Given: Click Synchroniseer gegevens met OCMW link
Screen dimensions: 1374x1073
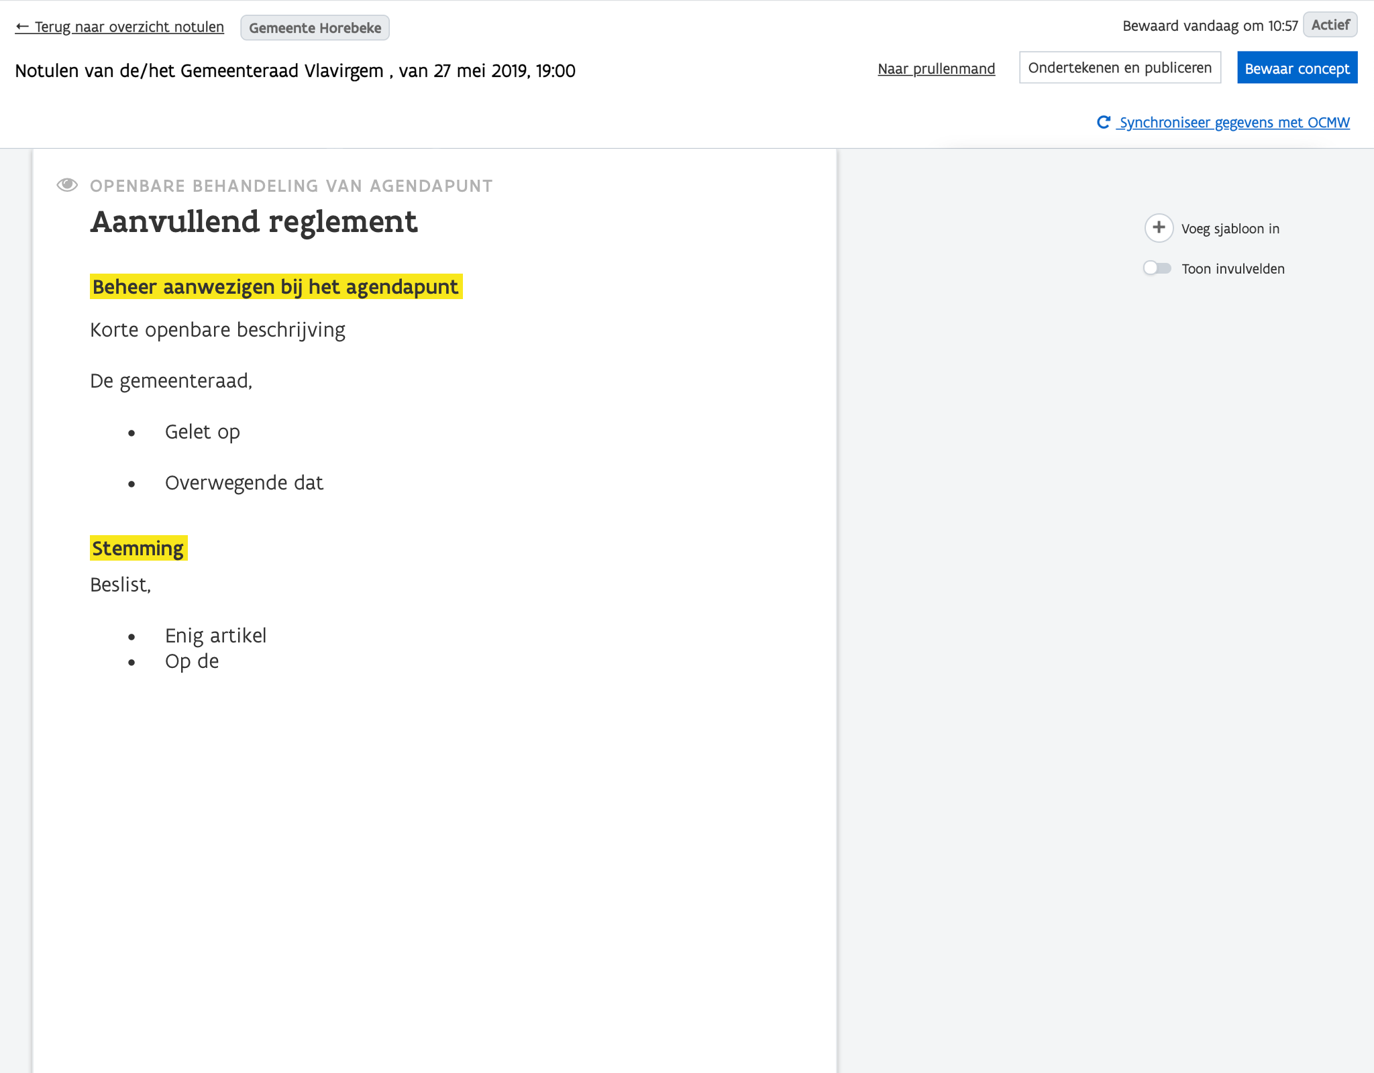Looking at the screenshot, I should pyautogui.click(x=1234, y=123).
